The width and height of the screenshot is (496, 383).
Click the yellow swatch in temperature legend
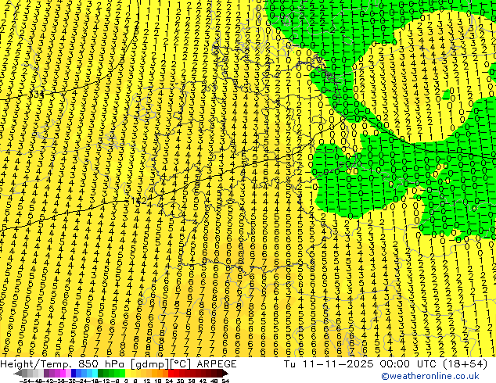pos(128,374)
